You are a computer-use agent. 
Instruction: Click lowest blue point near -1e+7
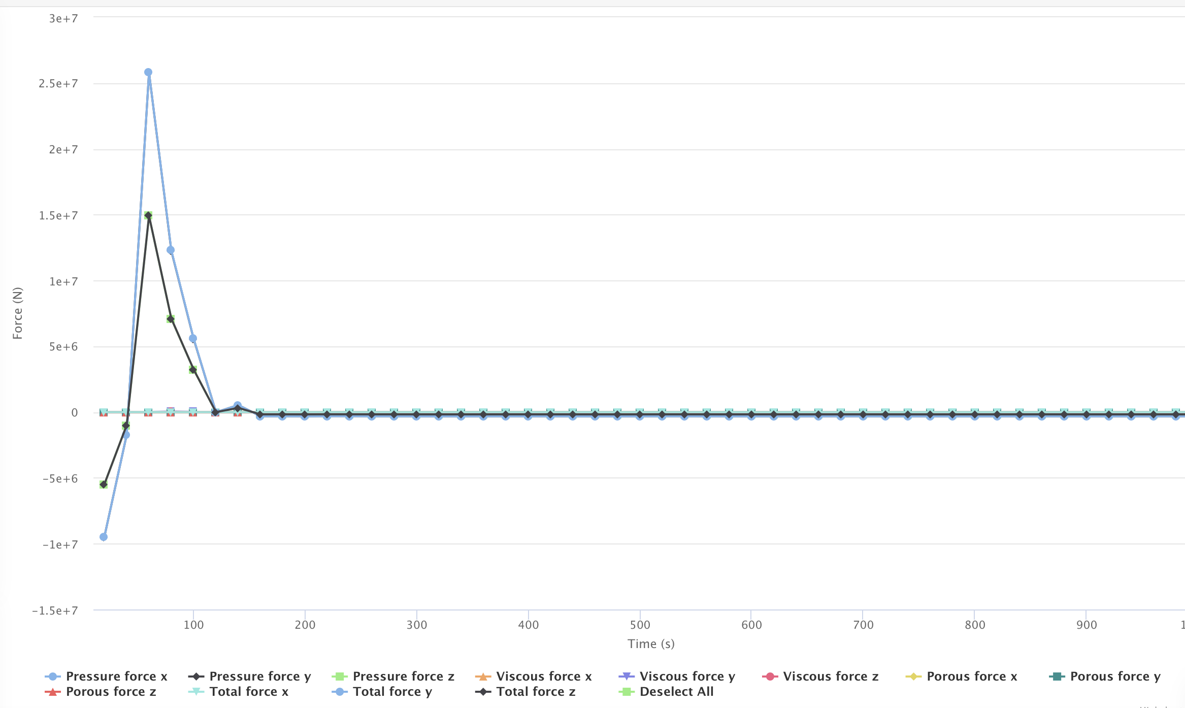104,537
